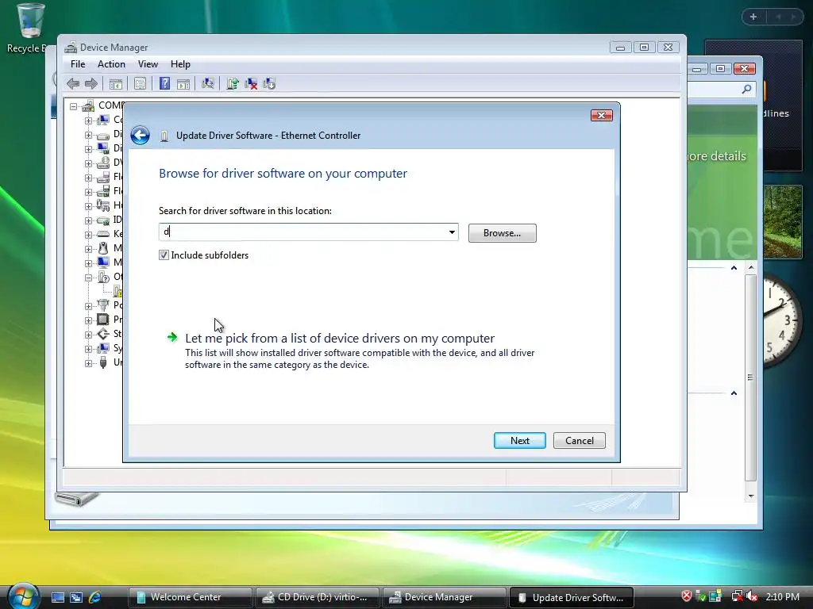Click the Browse... button
813x609 pixels.
tap(502, 233)
